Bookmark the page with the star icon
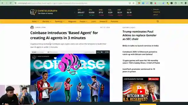Screen dimensions: 188x105 tap(133, 3)
